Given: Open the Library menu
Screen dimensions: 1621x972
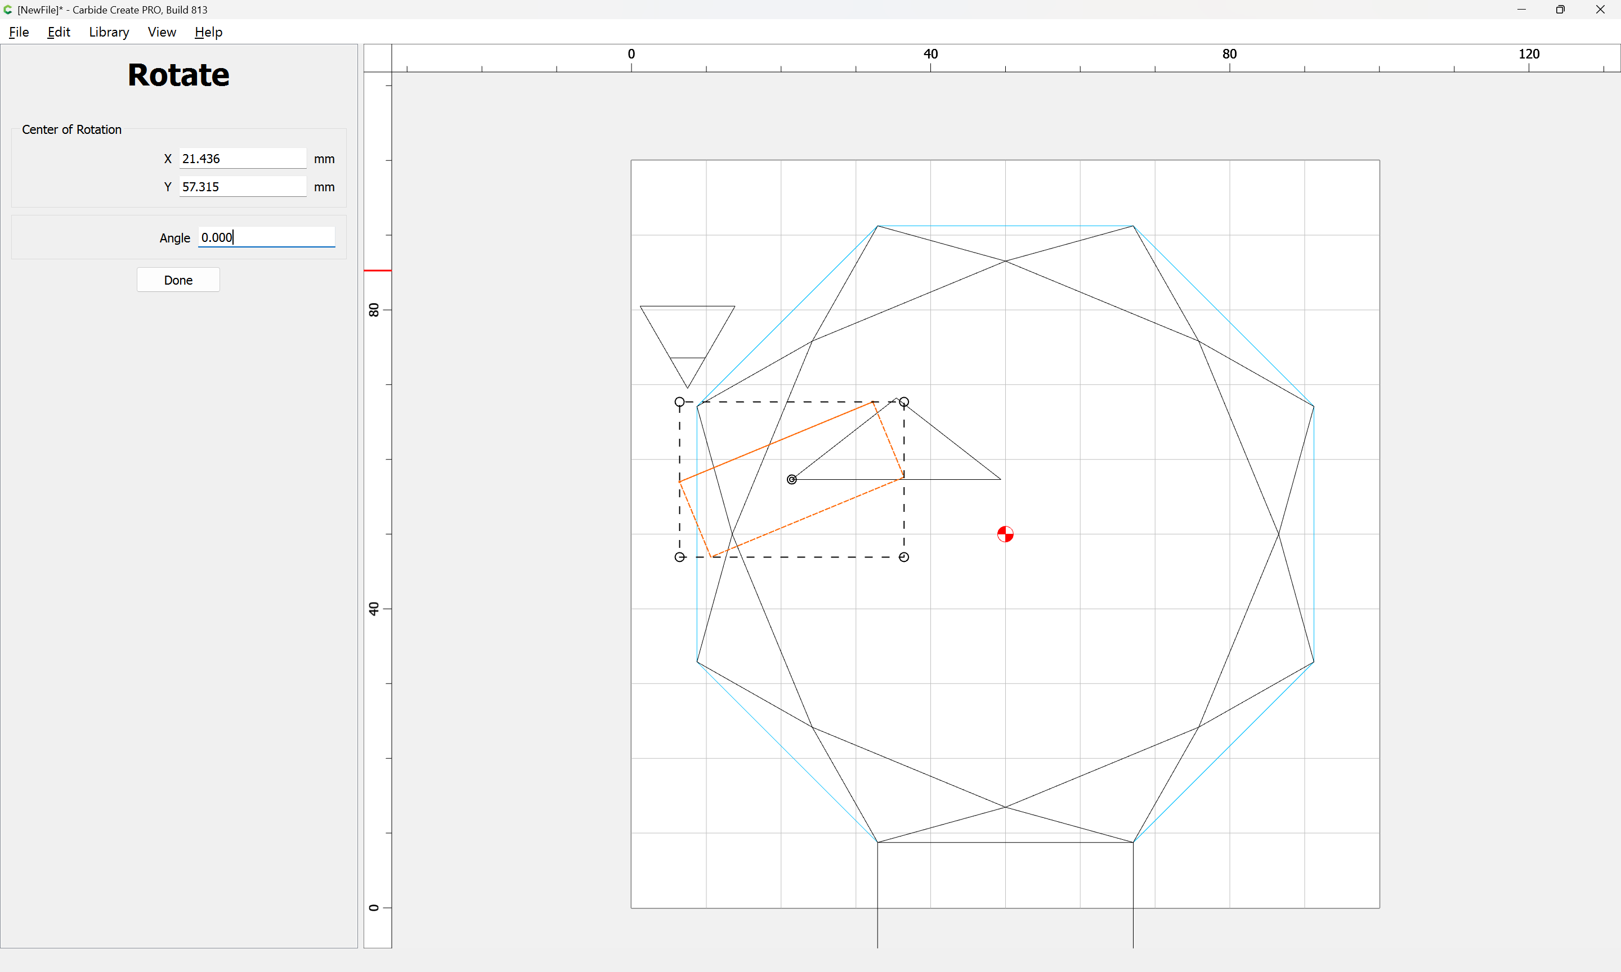Looking at the screenshot, I should tap(109, 32).
